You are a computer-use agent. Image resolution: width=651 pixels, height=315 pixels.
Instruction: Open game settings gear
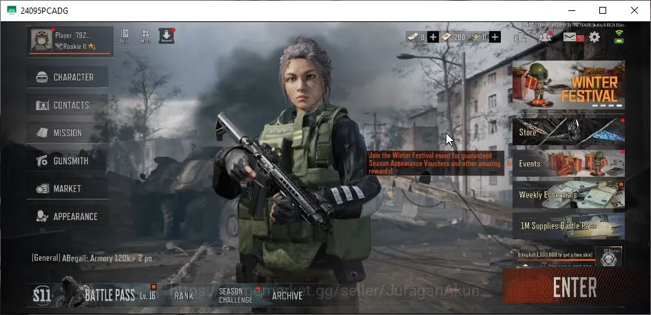pyautogui.click(x=595, y=37)
